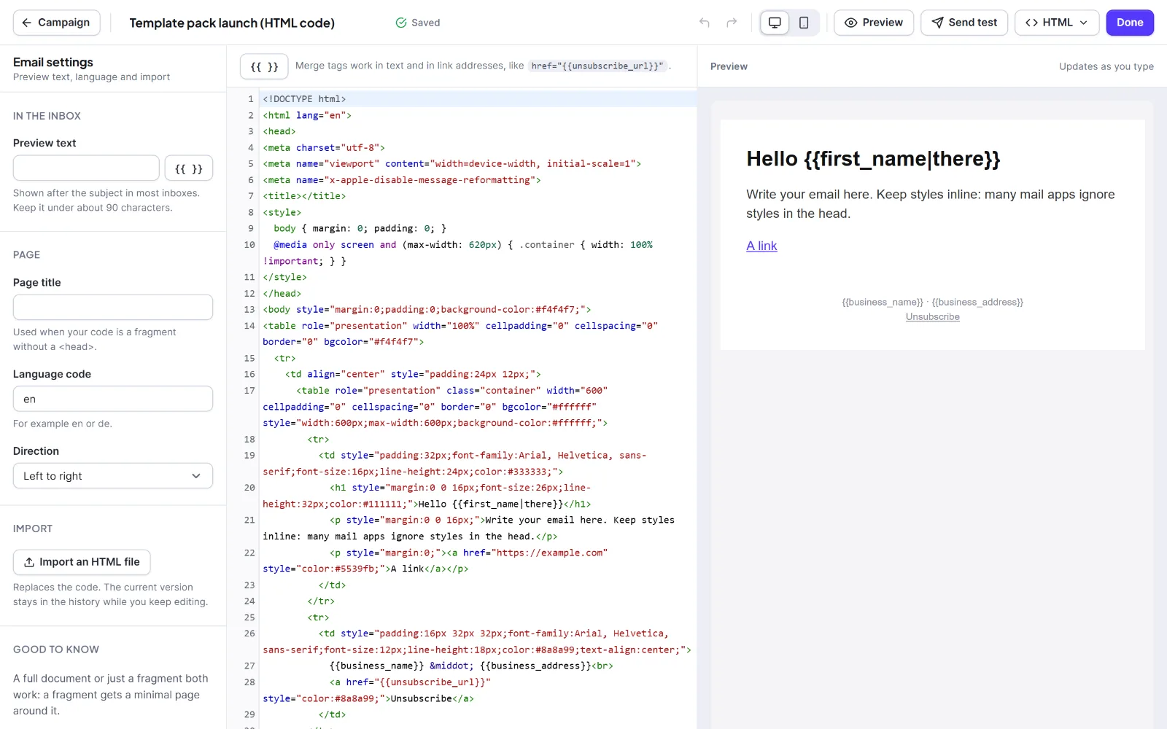
Task: Go back to Campaign
Action: point(57,23)
